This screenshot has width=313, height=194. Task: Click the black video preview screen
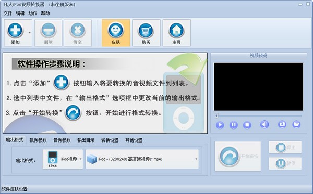point(258,87)
